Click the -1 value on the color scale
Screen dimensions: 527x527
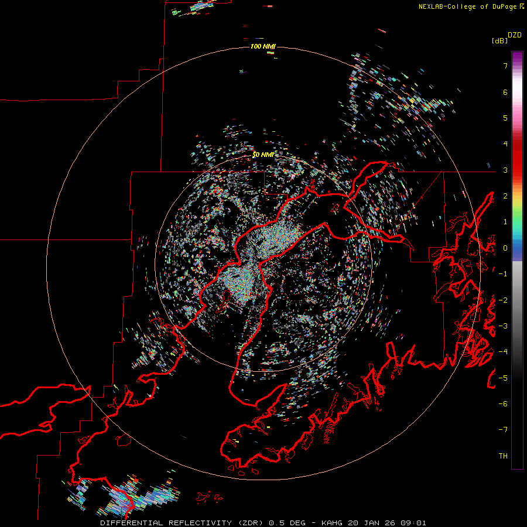pos(503,274)
